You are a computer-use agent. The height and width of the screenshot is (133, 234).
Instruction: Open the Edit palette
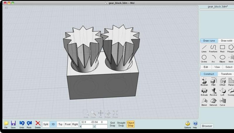(206, 67)
